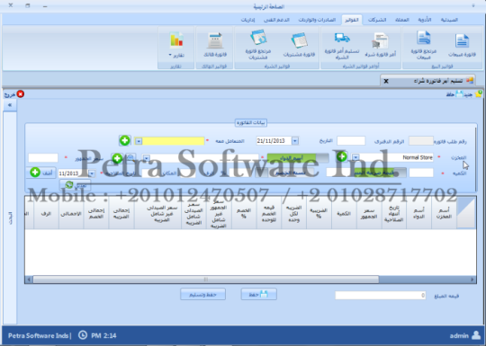This screenshot has height=346, width=486.
Task: Click the أسم المخزن column header
Action: pyautogui.click(x=444, y=213)
